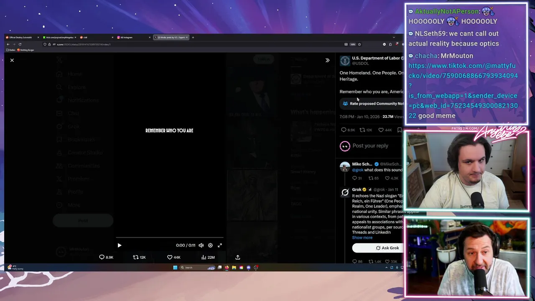This screenshot has height=301, width=535.
Task: Click the Ask Grok button
Action: [x=378, y=248]
